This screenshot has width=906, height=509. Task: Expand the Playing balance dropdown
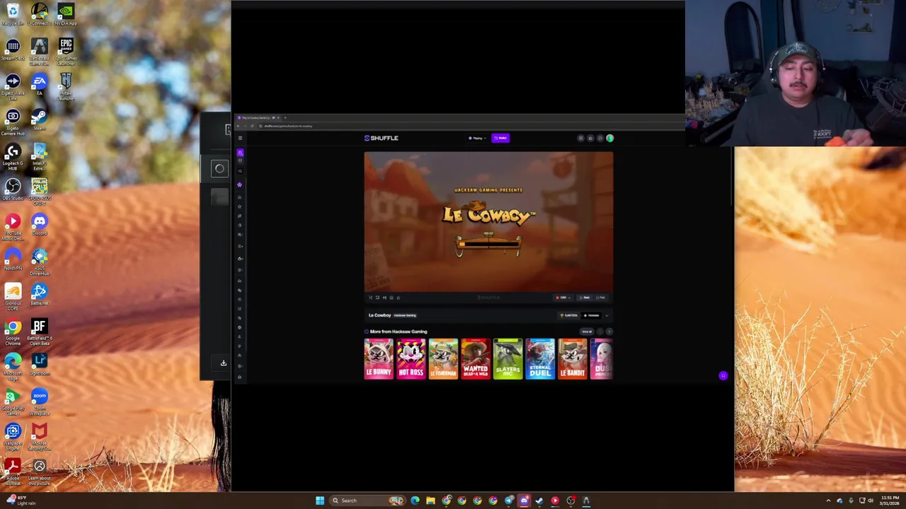(x=477, y=138)
